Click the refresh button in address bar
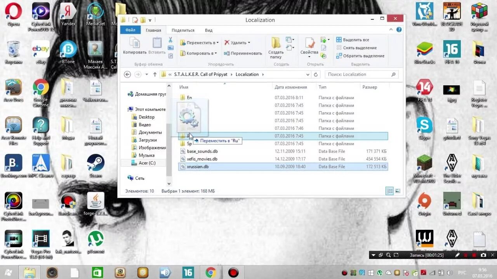497x279 pixels. pos(316,74)
